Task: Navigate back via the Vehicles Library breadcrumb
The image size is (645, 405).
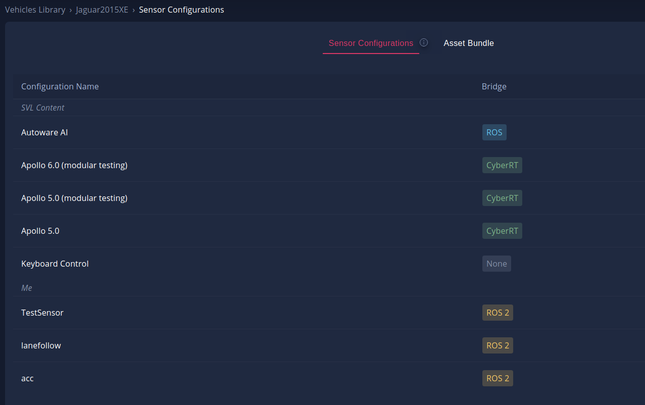Action: click(x=35, y=10)
